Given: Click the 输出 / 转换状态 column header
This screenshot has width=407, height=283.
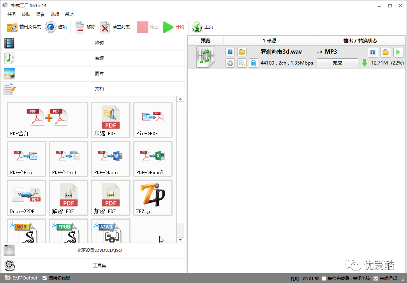Looking at the screenshot, I should [360, 41].
